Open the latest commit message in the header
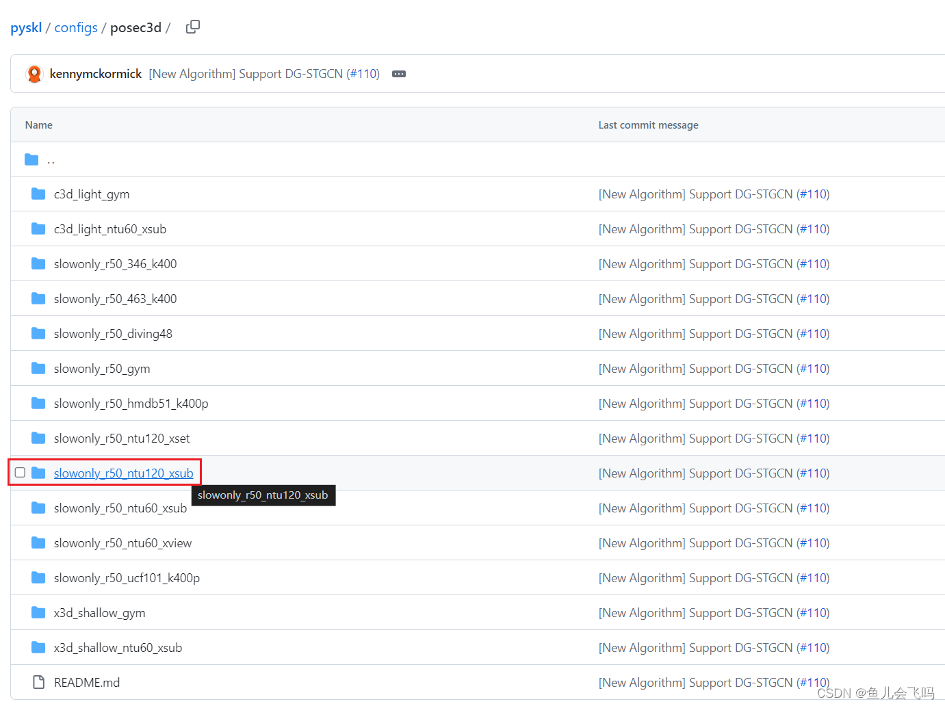 pos(246,74)
